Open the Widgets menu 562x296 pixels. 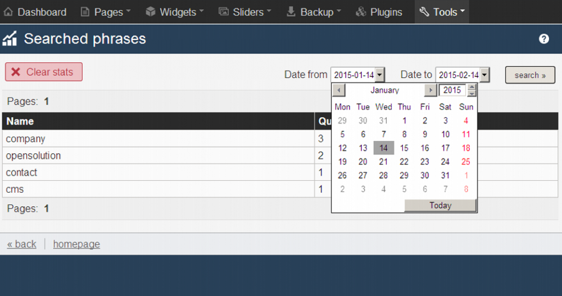[x=175, y=12]
